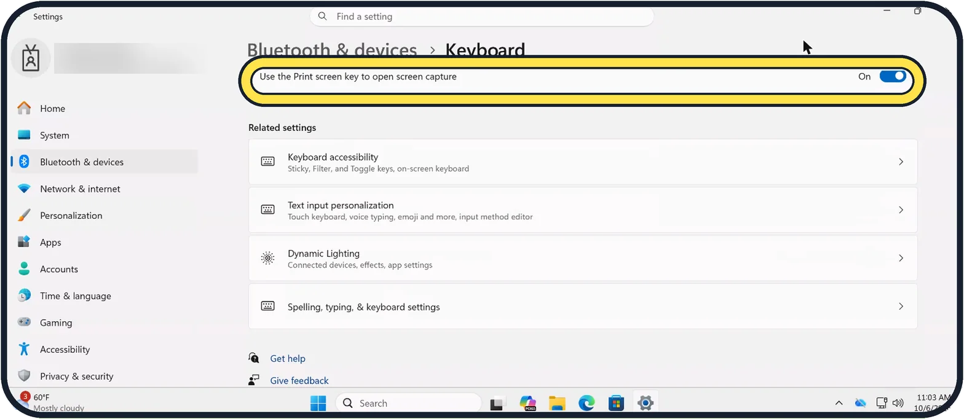Screen dimensions: 964x419
Task: Expand chevron on Spelling, typing row
Action: click(901, 306)
